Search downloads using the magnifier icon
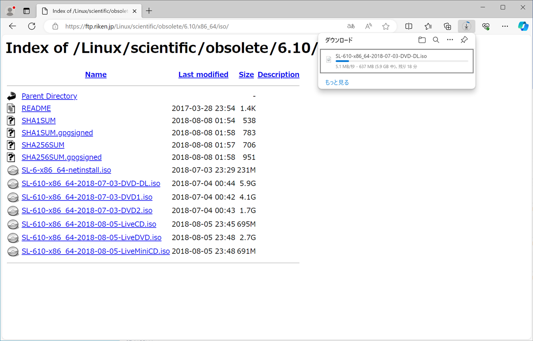 [436, 40]
